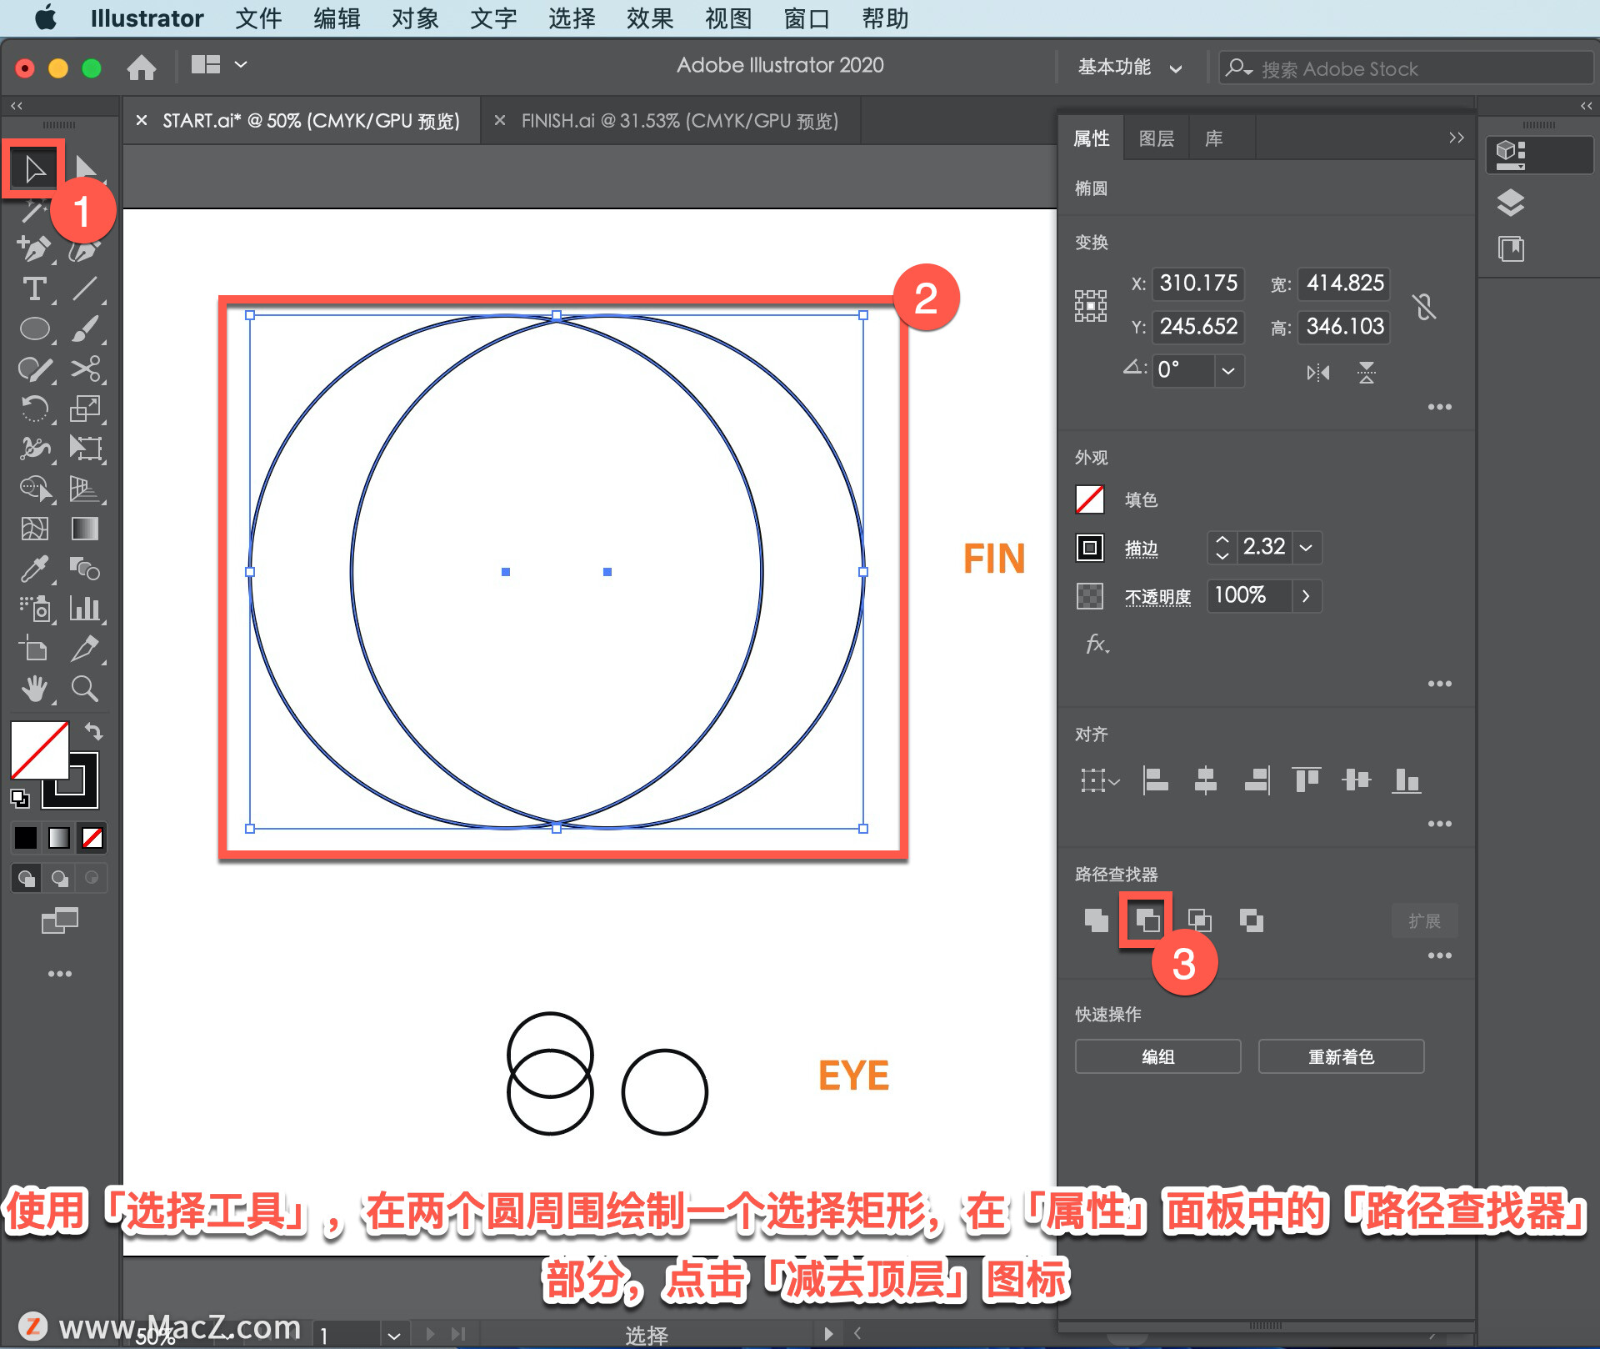Select the Free Transform tool

click(85, 449)
